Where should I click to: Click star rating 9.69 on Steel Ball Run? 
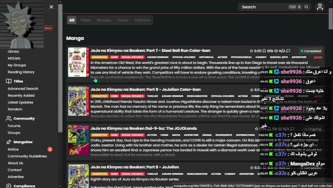255,51
